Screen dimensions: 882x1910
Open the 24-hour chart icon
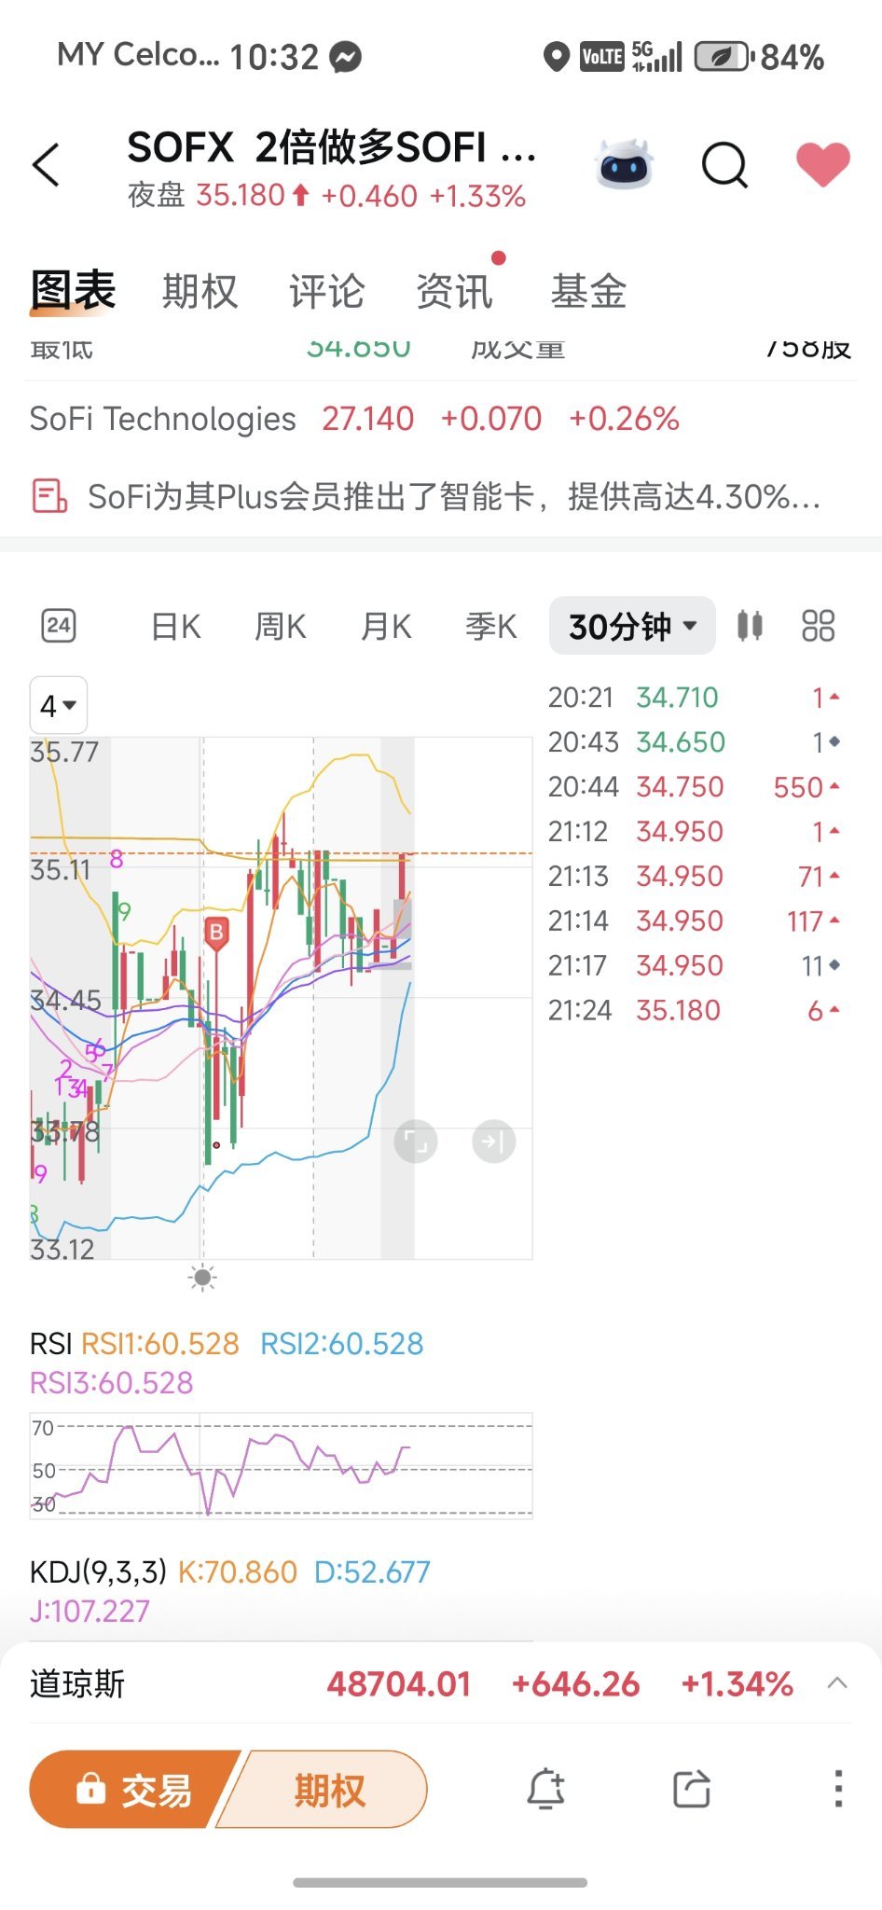tap(59, 626)
